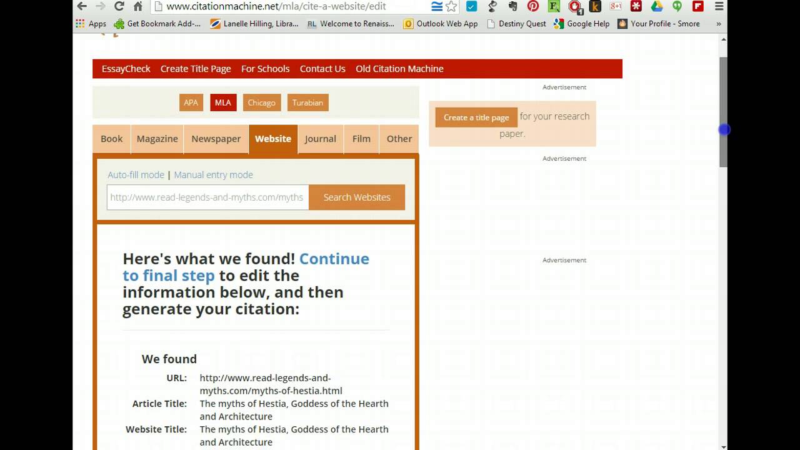Open the Outlook Web App bookmark

point(441,24)
